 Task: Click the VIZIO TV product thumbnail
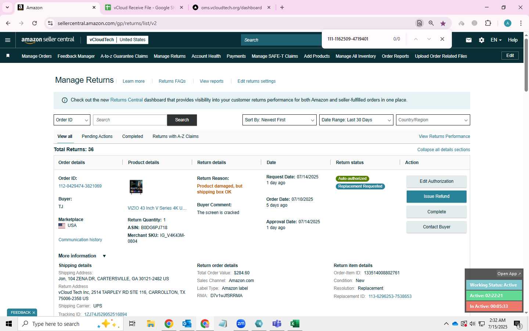[x=136, y=187]
